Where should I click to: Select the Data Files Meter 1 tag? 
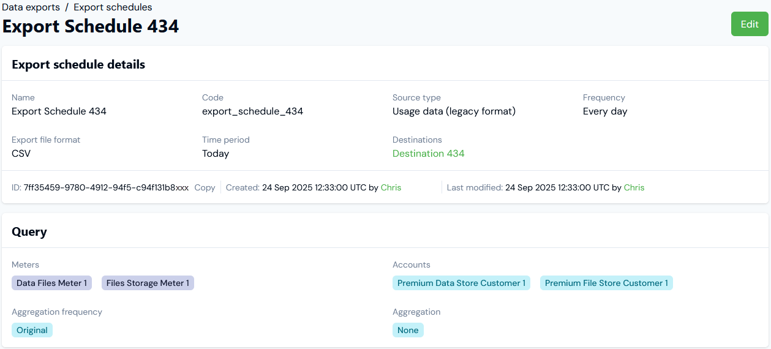coord(51,283)
